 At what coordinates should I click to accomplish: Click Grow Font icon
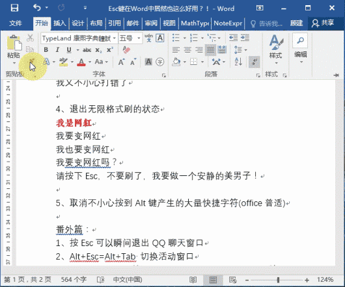(122, 62)
